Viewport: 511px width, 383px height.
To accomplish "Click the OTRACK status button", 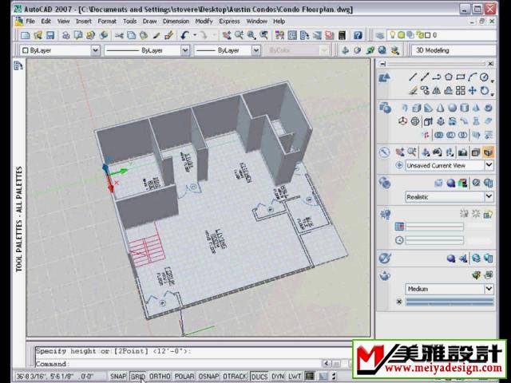I will coord(235,376).
